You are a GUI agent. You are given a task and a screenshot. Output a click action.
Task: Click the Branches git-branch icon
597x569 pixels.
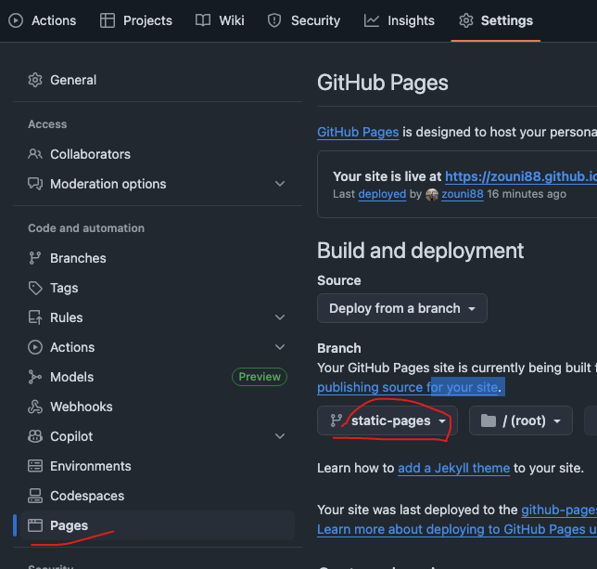click(x=35, y=258)
